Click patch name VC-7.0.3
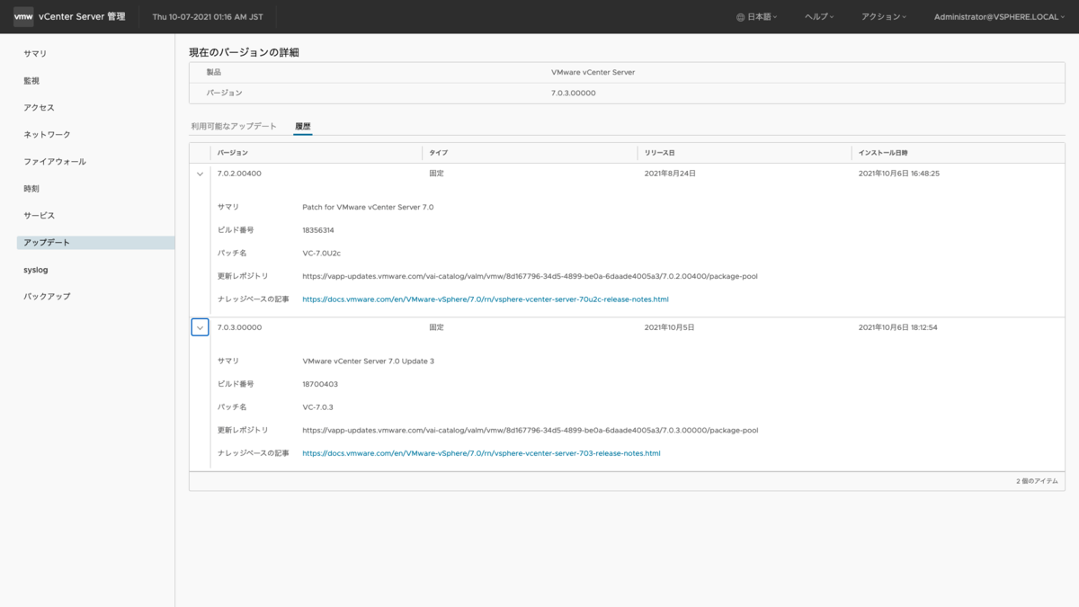Image resolution: width=1079 pixels, height=607 pixels. 318,407
